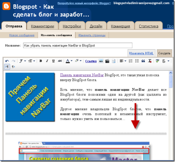Insert a link with Ссылка
Image resolution: width=175 pixels, height=162 pixels.
click(91, 61)
